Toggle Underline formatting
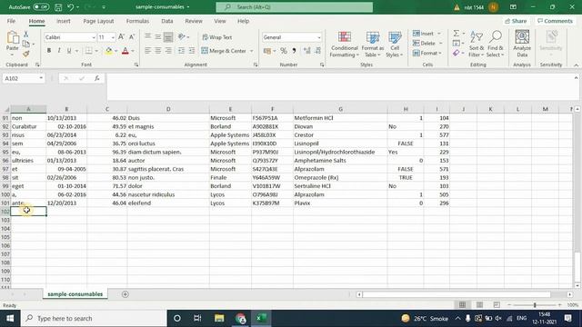 coord(69,51)
